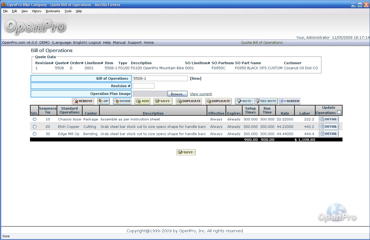This screenshot has width=370, height=240.
Task: Click the View current link
Action: point(201,94)
